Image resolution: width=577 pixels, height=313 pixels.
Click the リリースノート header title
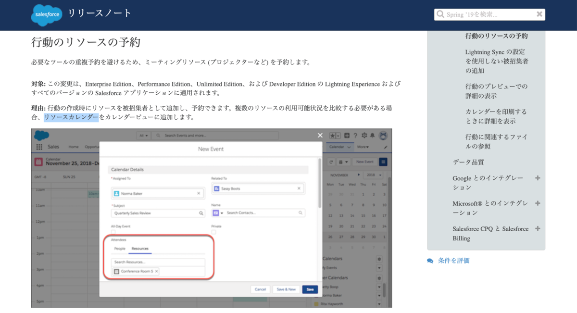pos(100,13)
